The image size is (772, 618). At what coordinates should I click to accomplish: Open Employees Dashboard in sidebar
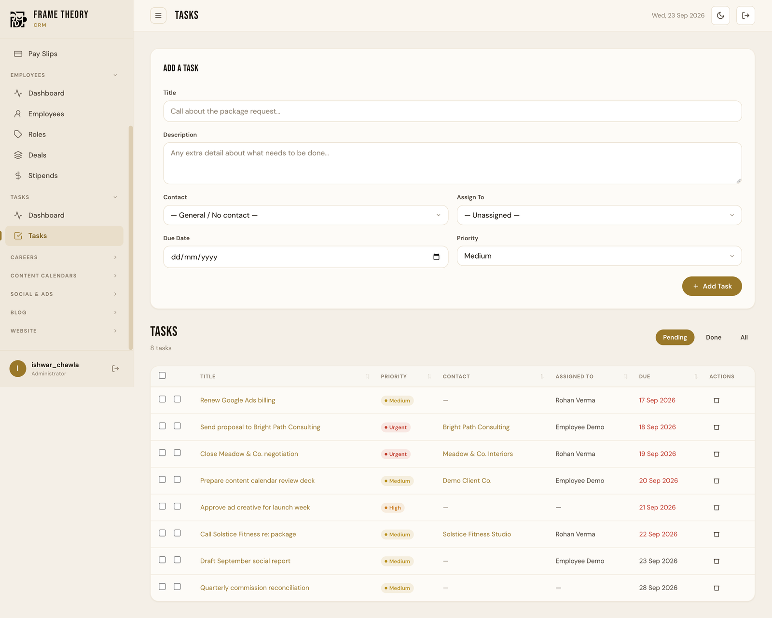pos(64,93)
